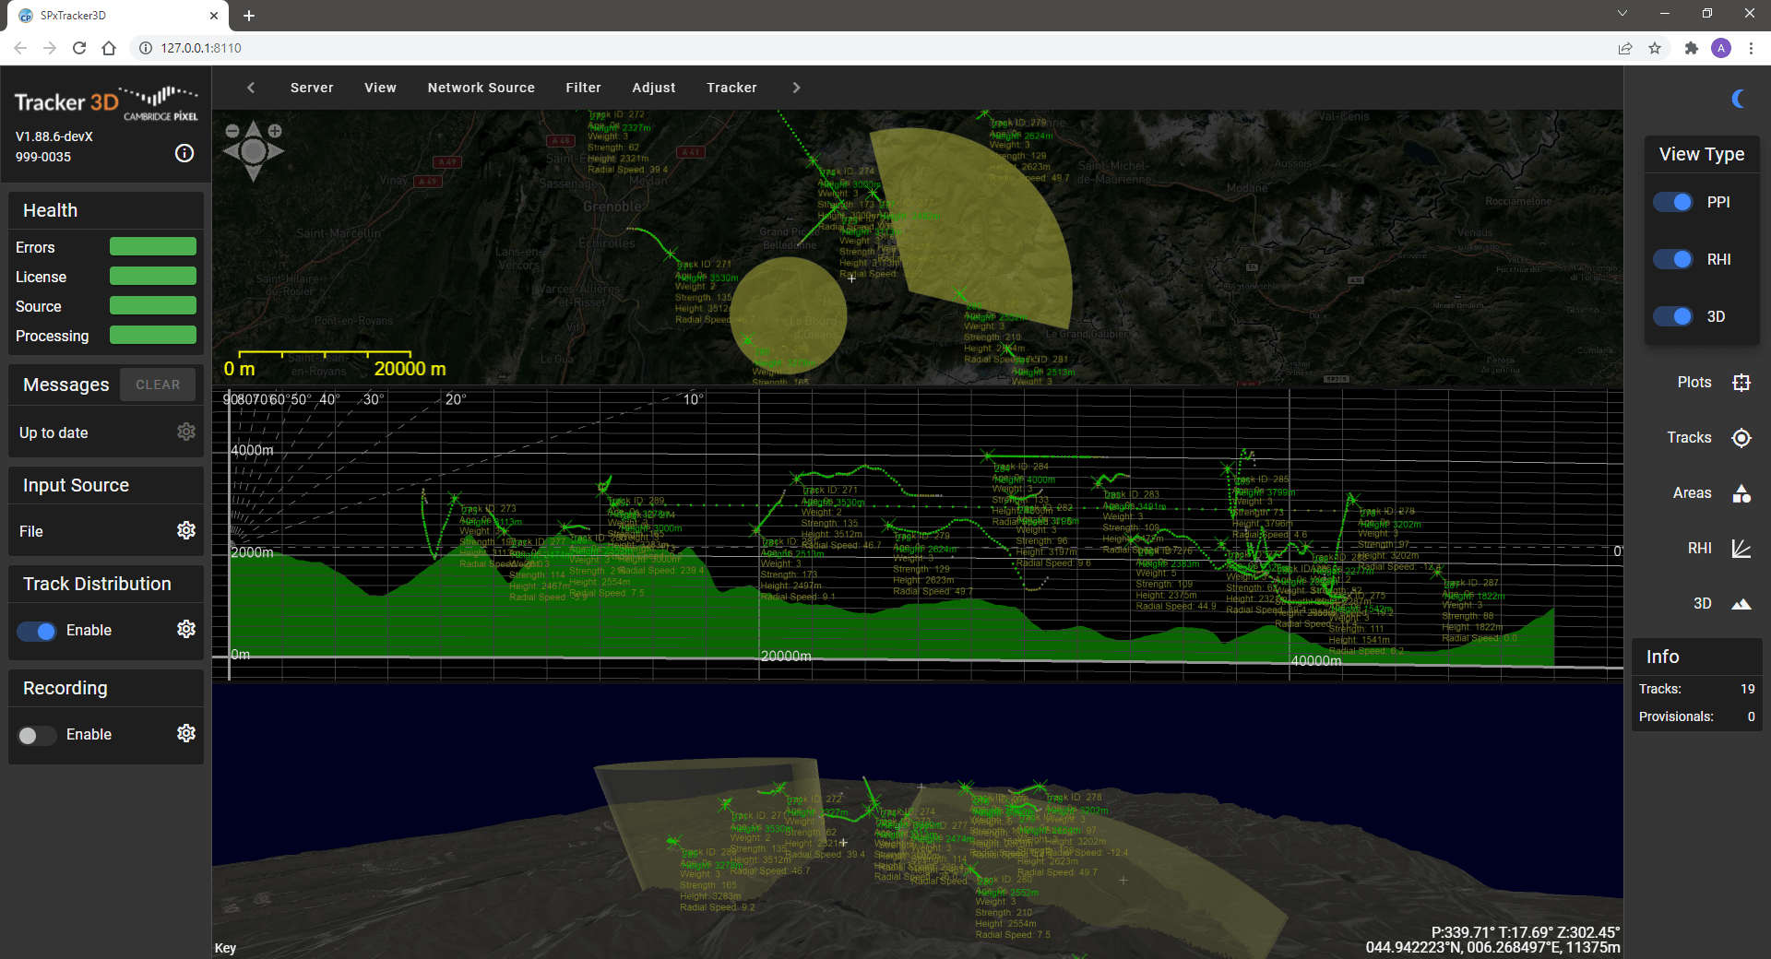The width and height of the screenshot is (1771, 959).
Task: Open Input Source File settings gear
Action: point(186,530)
